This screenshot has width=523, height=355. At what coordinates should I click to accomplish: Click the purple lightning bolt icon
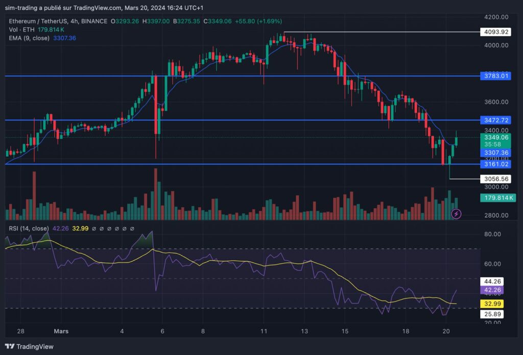[456, 214]
